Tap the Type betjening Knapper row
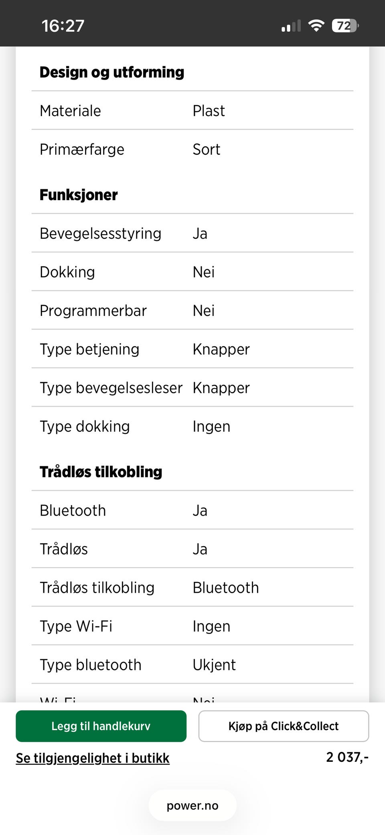 click(x=192, y=349)
